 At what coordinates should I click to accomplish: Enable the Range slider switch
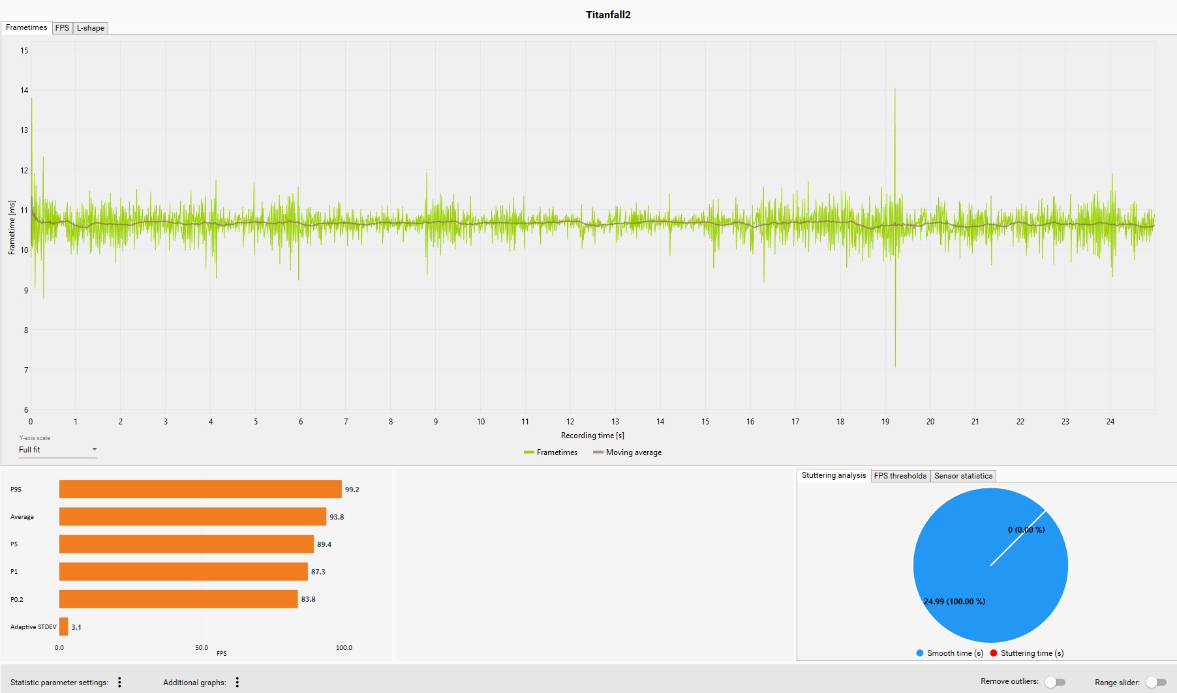[x=1156, y=682]
